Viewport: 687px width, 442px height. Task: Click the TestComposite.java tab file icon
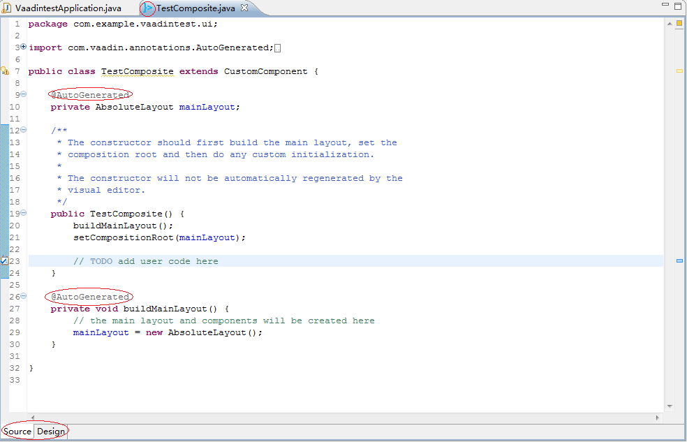click(148, 8)
